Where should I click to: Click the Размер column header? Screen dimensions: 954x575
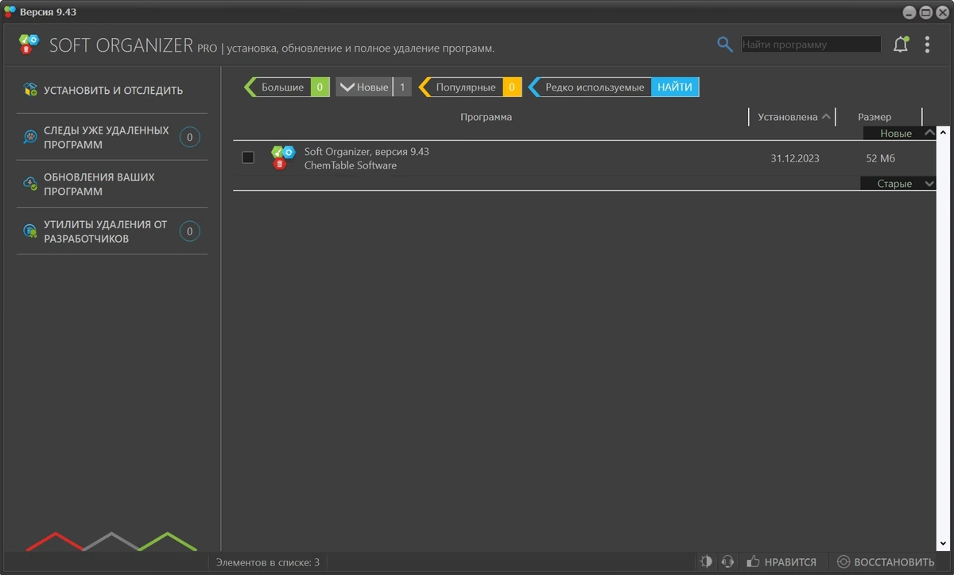pyautogui.click(x=874, y=117)
